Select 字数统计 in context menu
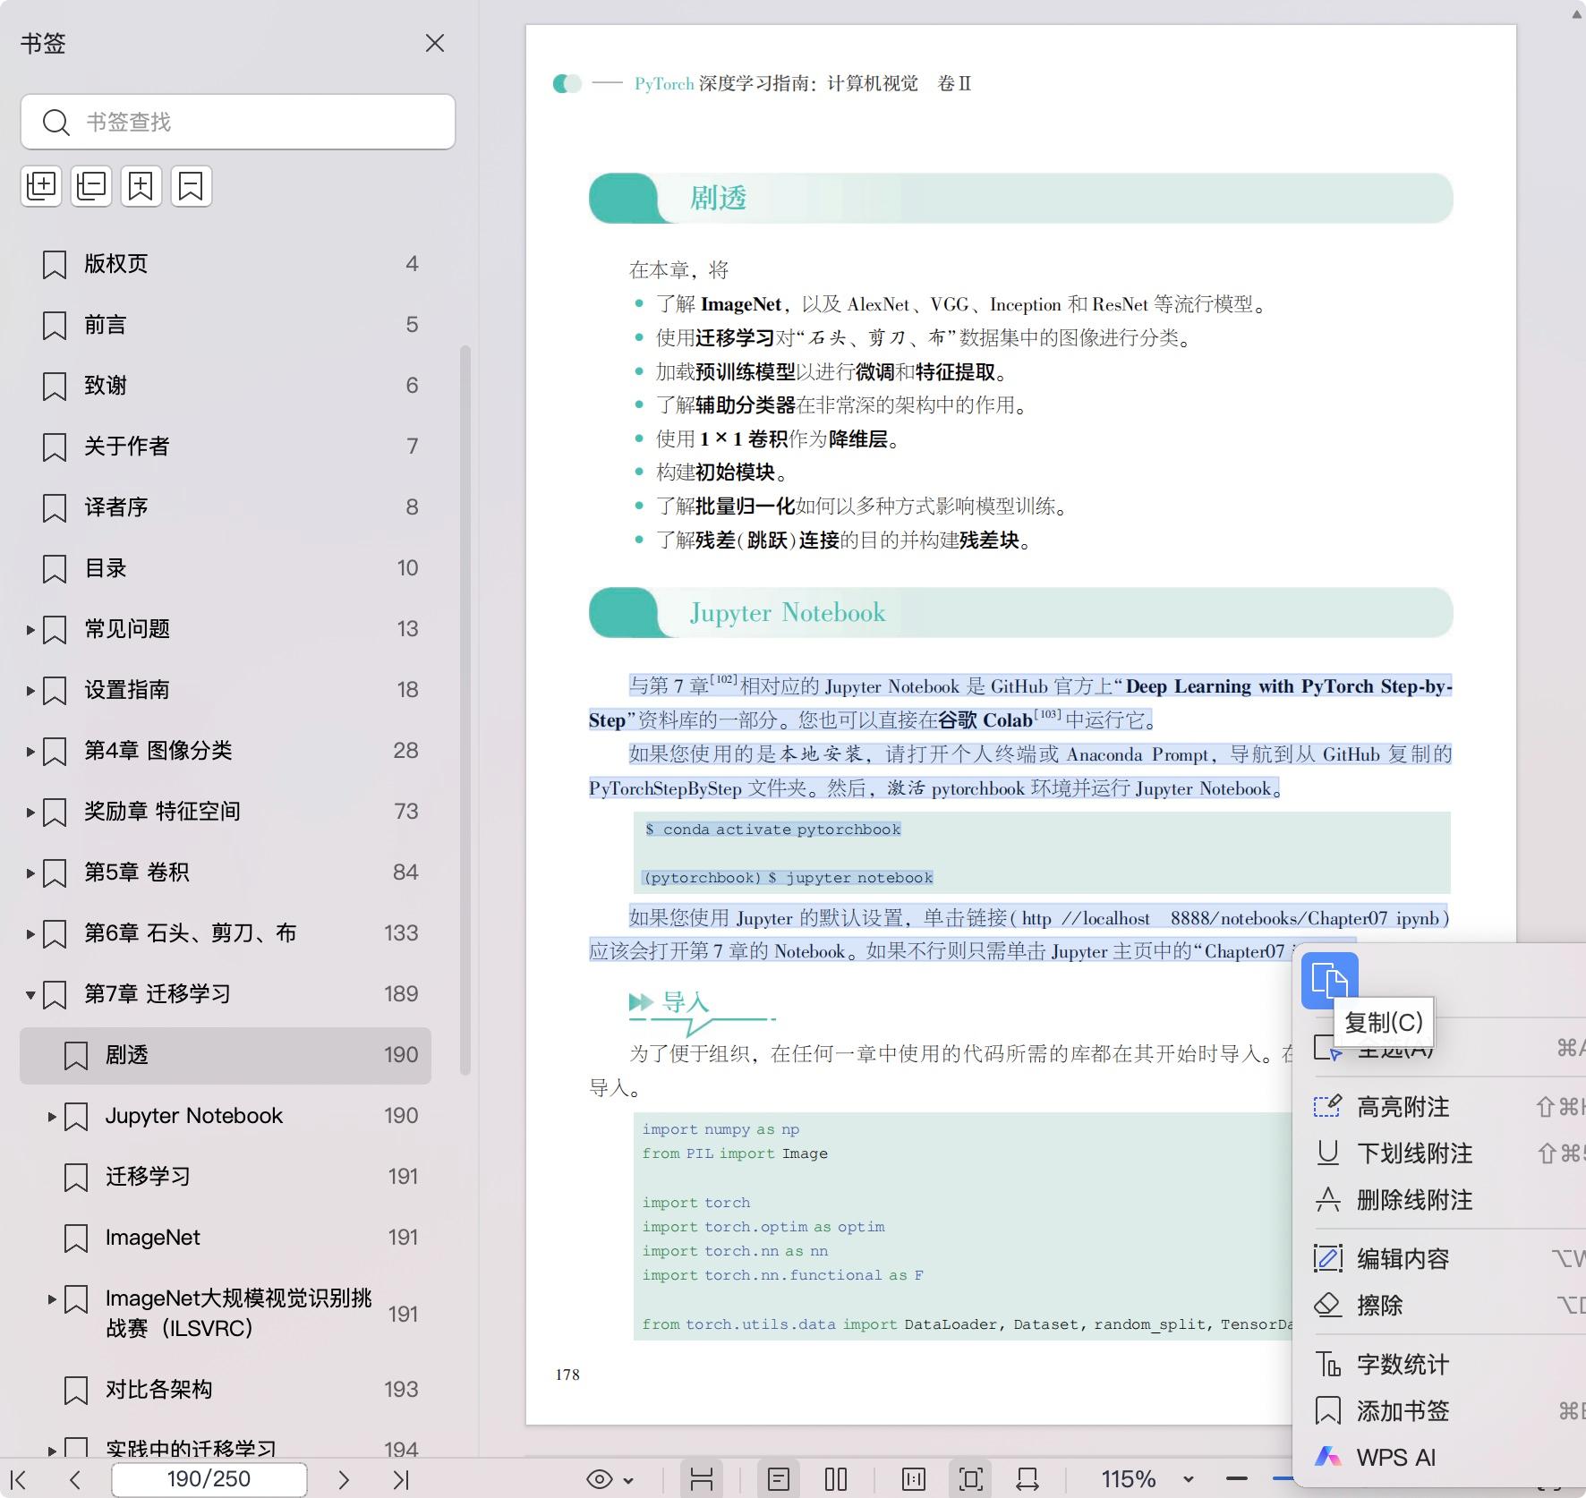This screenshot has width=1586, height=1498. pos(1403,1365)
